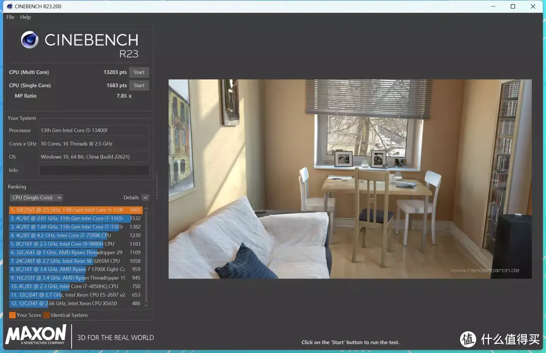Click the Processor field showing i5-13400F
The width and height of the screenshot is (546, 353).
tap(94, 130)
